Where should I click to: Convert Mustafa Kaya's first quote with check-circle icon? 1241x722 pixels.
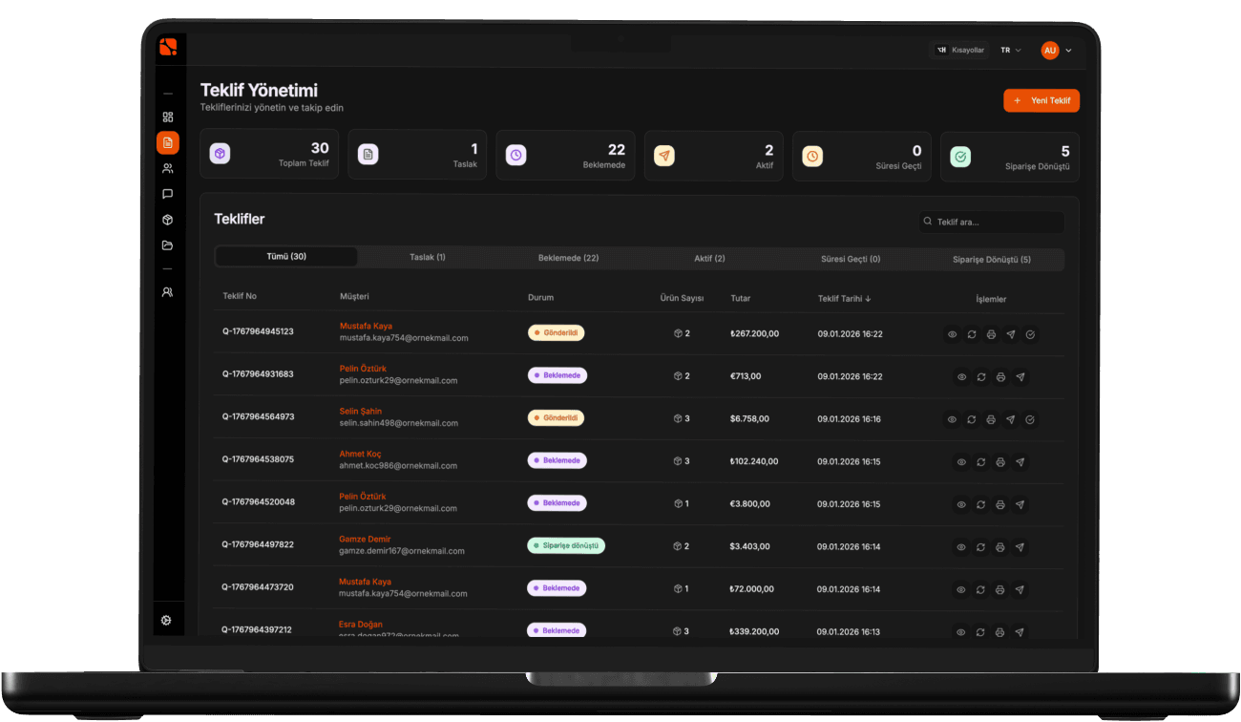point(1030,334)
